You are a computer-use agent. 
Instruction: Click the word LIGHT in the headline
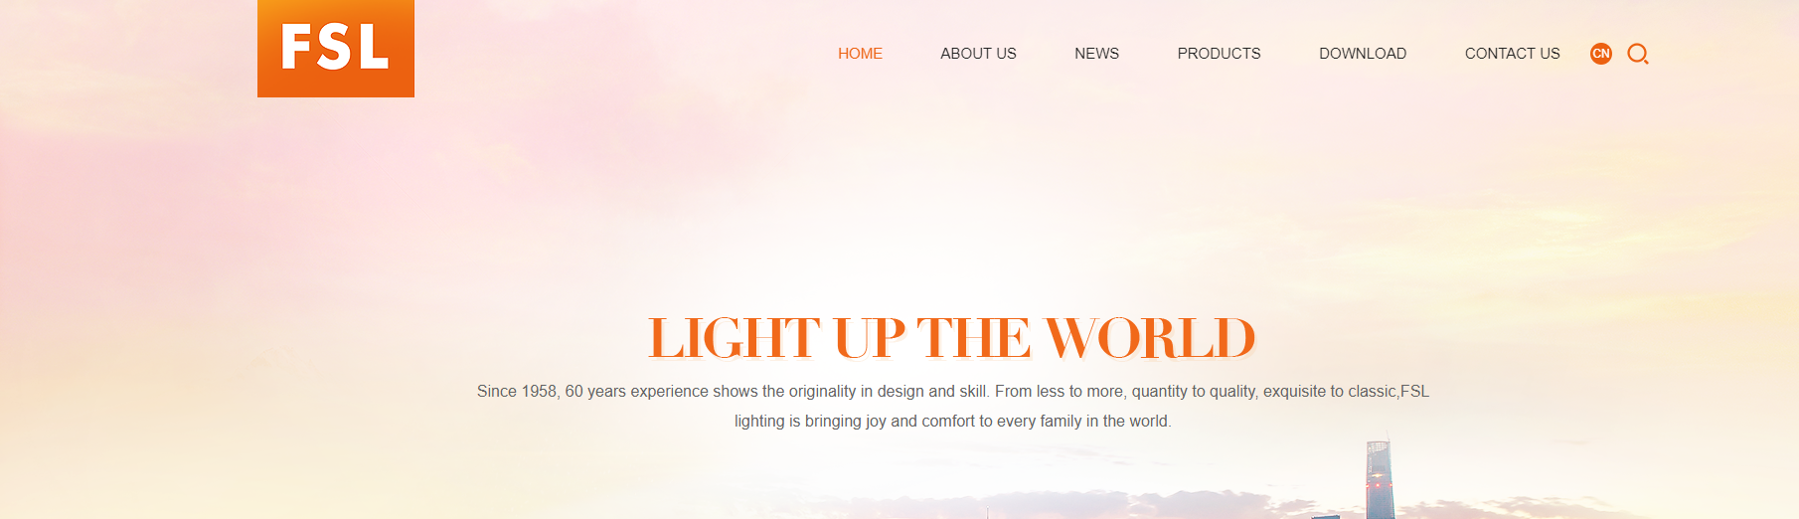[x=734, y=338]
